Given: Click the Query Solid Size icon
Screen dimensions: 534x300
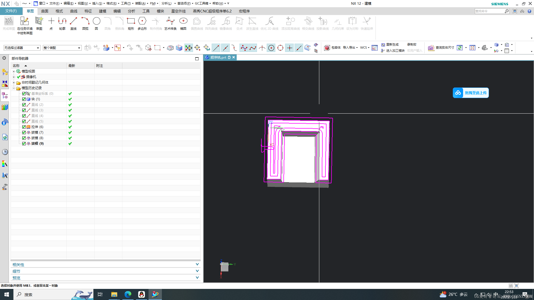Looking at the screenshot, I should click(x=431, y=48).
